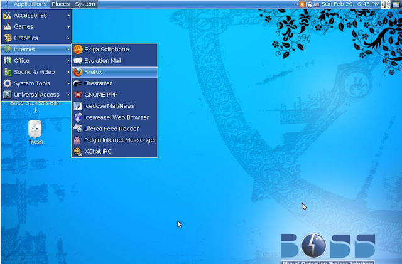Screen dimensions: 402x264
Task: Click the rightmost top-right panel icon
Action: pos(396,4)
